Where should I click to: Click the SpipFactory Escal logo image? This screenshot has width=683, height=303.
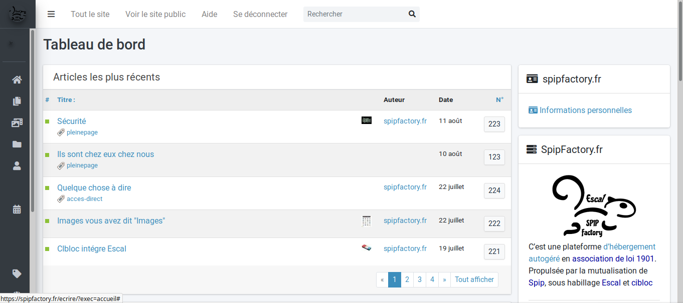(x=594, y=206)
